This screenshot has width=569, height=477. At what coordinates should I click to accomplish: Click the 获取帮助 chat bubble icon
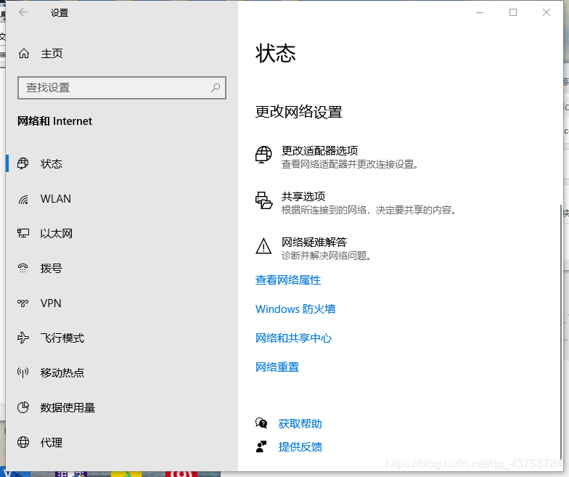pos(261,423)
